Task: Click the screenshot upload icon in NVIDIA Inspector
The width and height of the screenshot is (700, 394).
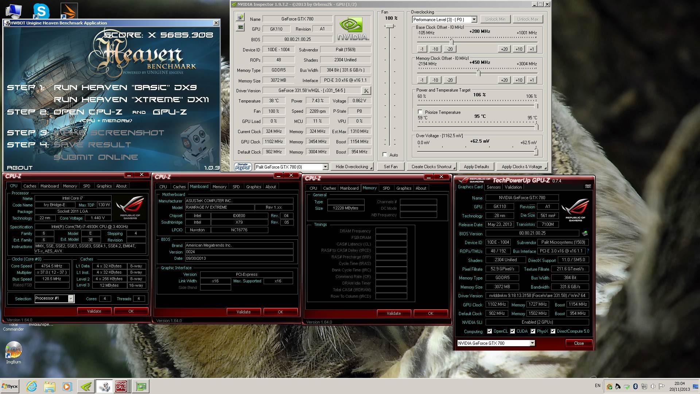Action: tap(240, 17)
